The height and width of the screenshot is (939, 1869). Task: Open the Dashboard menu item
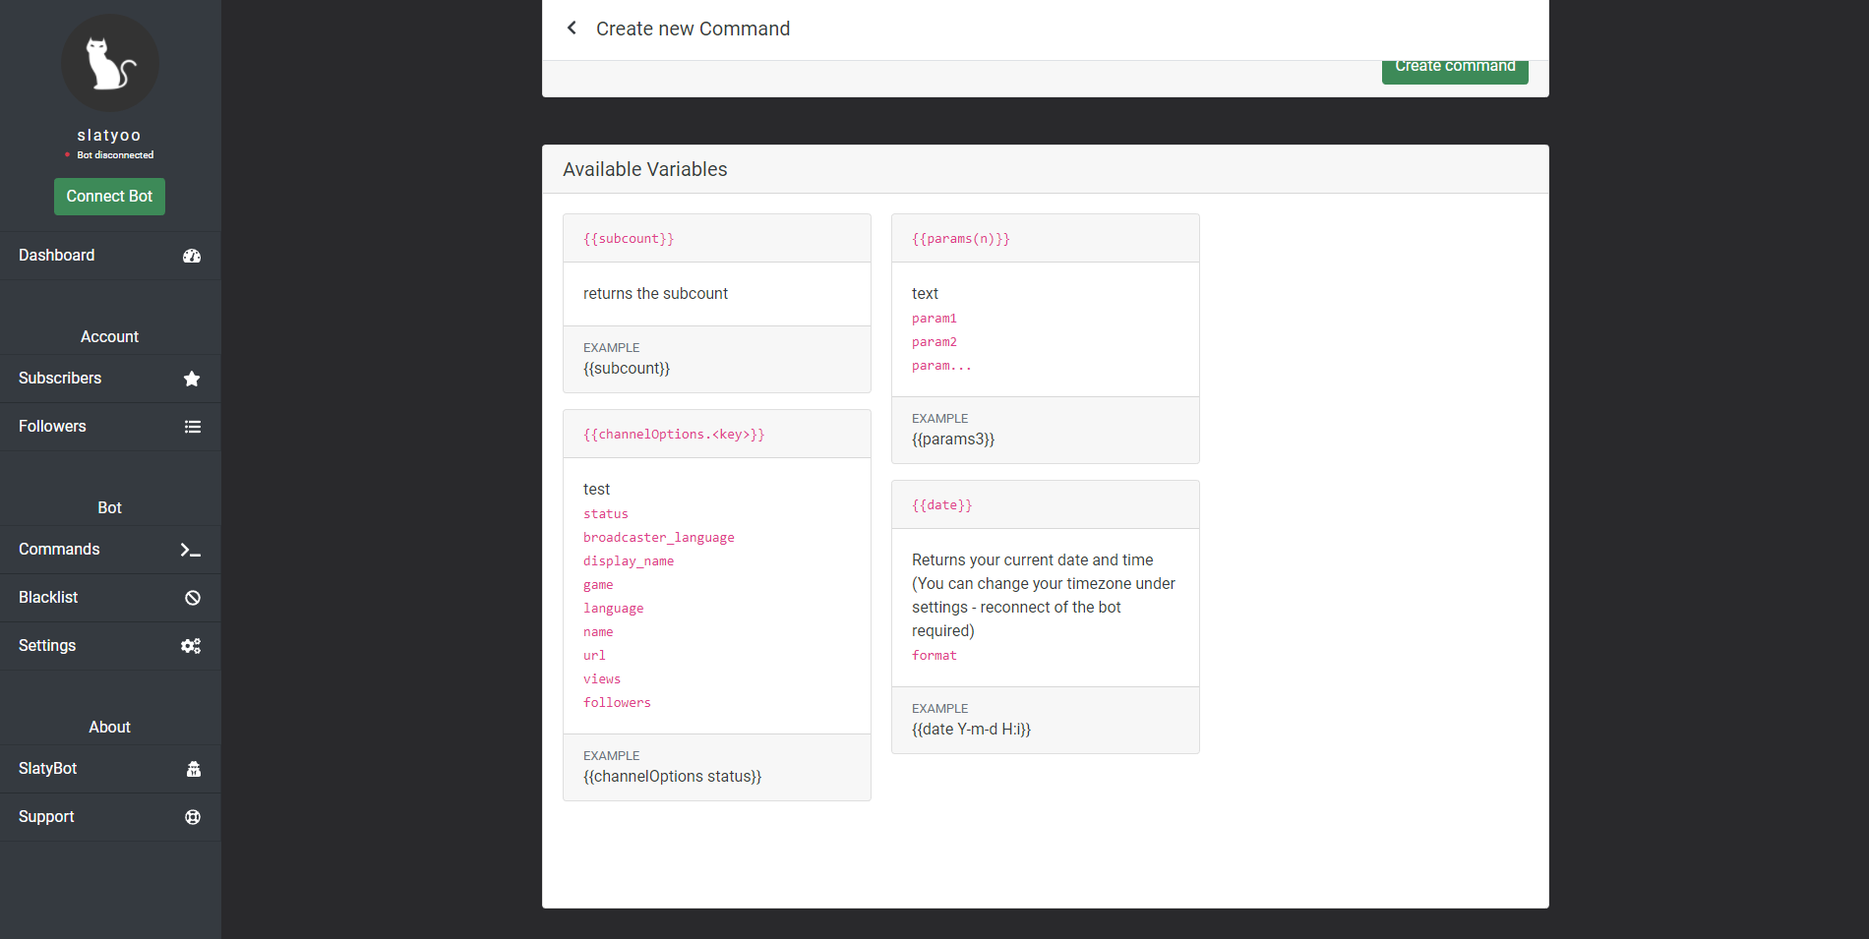pyautogui.click(x=57, y=256)
